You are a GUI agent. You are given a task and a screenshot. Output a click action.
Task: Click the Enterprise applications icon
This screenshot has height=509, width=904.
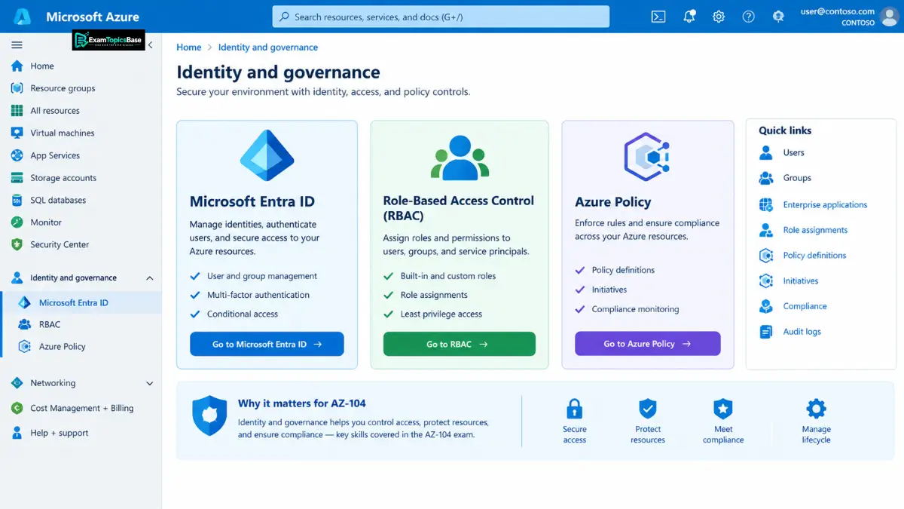[x=766, y=205]
